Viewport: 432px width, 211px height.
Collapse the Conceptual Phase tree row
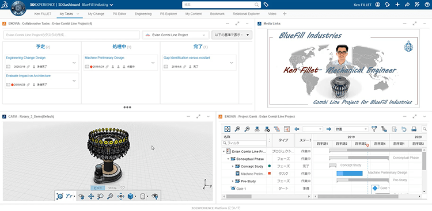tap(228, 159)
